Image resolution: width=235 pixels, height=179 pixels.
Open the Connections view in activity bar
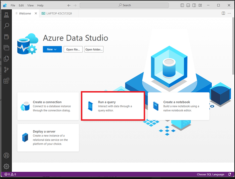click(6, 15)
